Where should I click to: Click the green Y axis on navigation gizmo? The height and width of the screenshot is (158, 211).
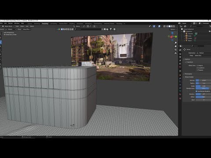(x=176, y=36)
